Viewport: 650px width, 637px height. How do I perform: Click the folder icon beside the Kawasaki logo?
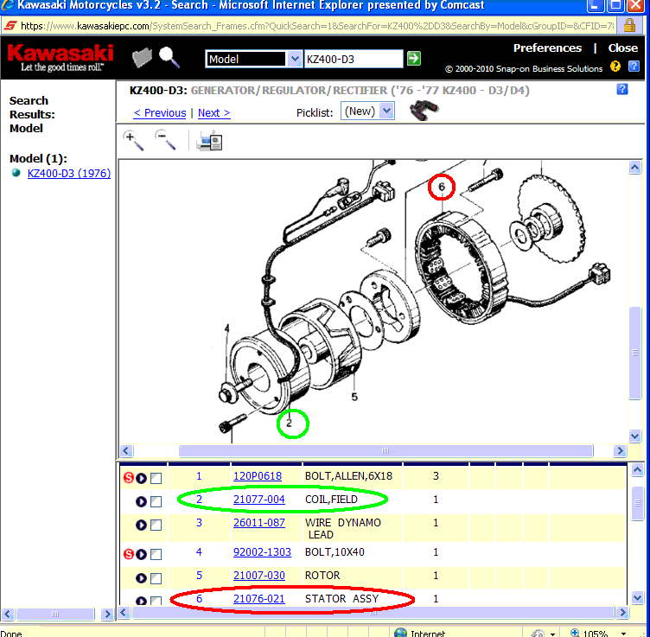[x=142, y=58]
